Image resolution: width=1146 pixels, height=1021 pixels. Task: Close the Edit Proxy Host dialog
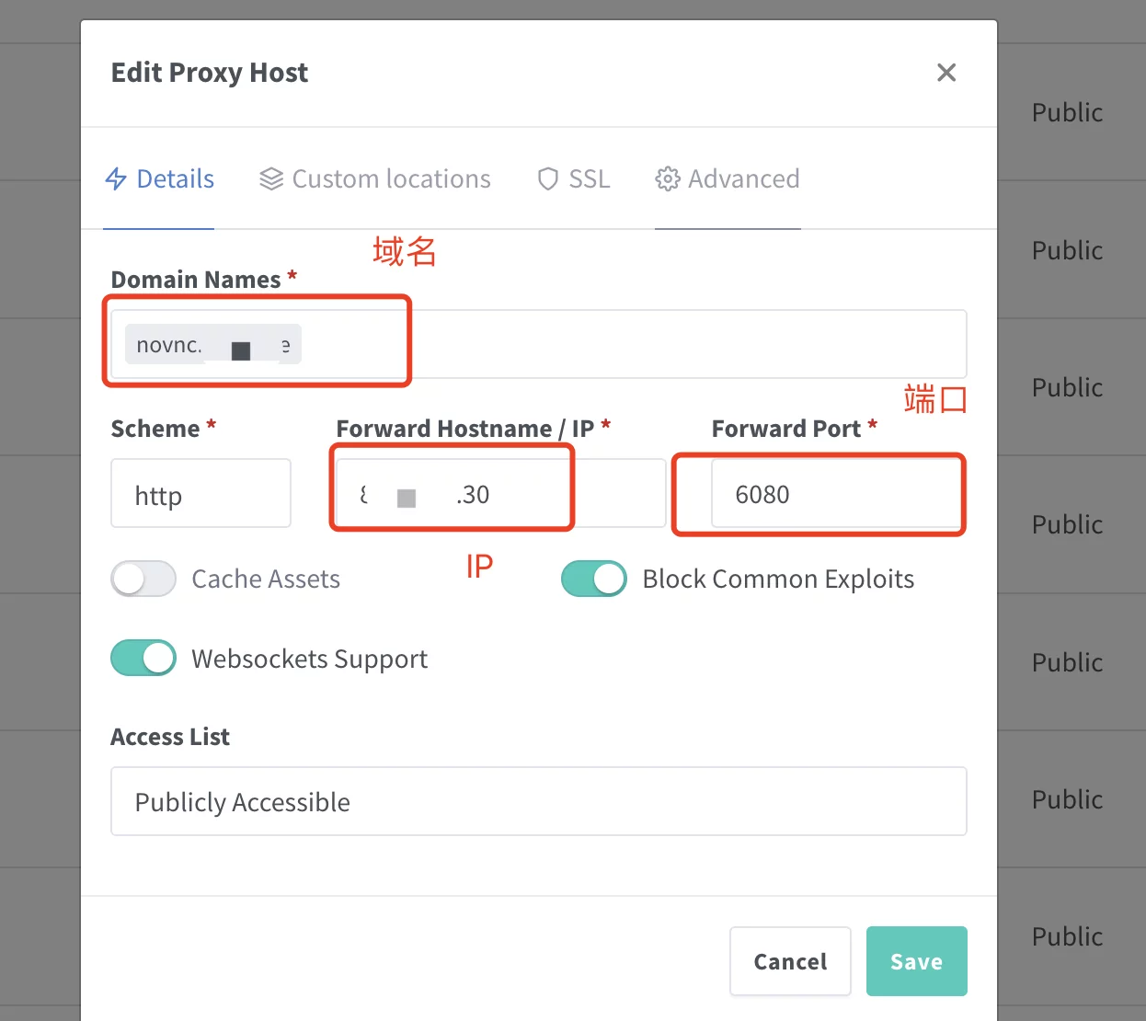pyautogui.click(x=946, y=73)
